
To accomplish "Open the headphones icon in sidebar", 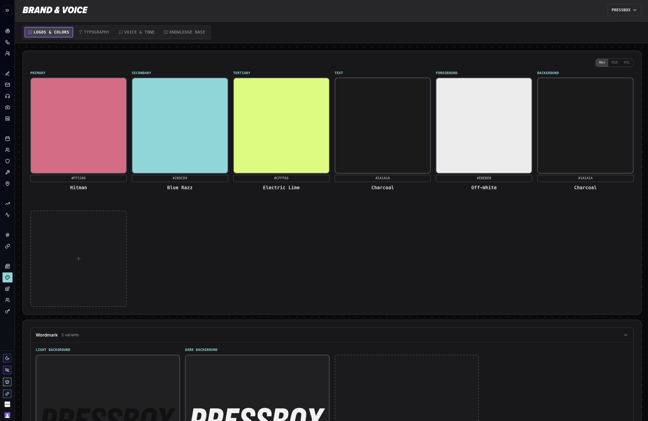I will coord(8,96).
